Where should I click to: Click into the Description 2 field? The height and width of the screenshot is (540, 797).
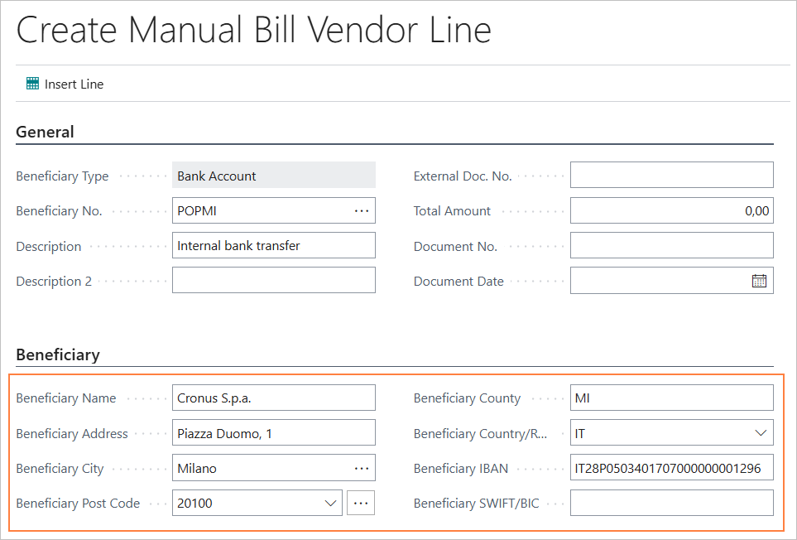[x=273, y=281]
